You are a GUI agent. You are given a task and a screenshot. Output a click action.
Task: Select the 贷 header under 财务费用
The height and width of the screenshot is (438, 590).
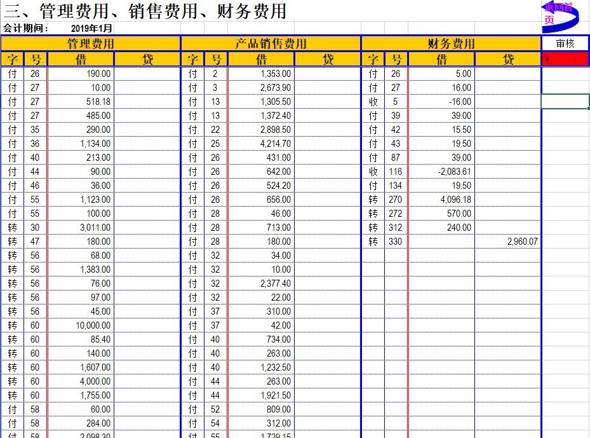(x=507, y=60)
